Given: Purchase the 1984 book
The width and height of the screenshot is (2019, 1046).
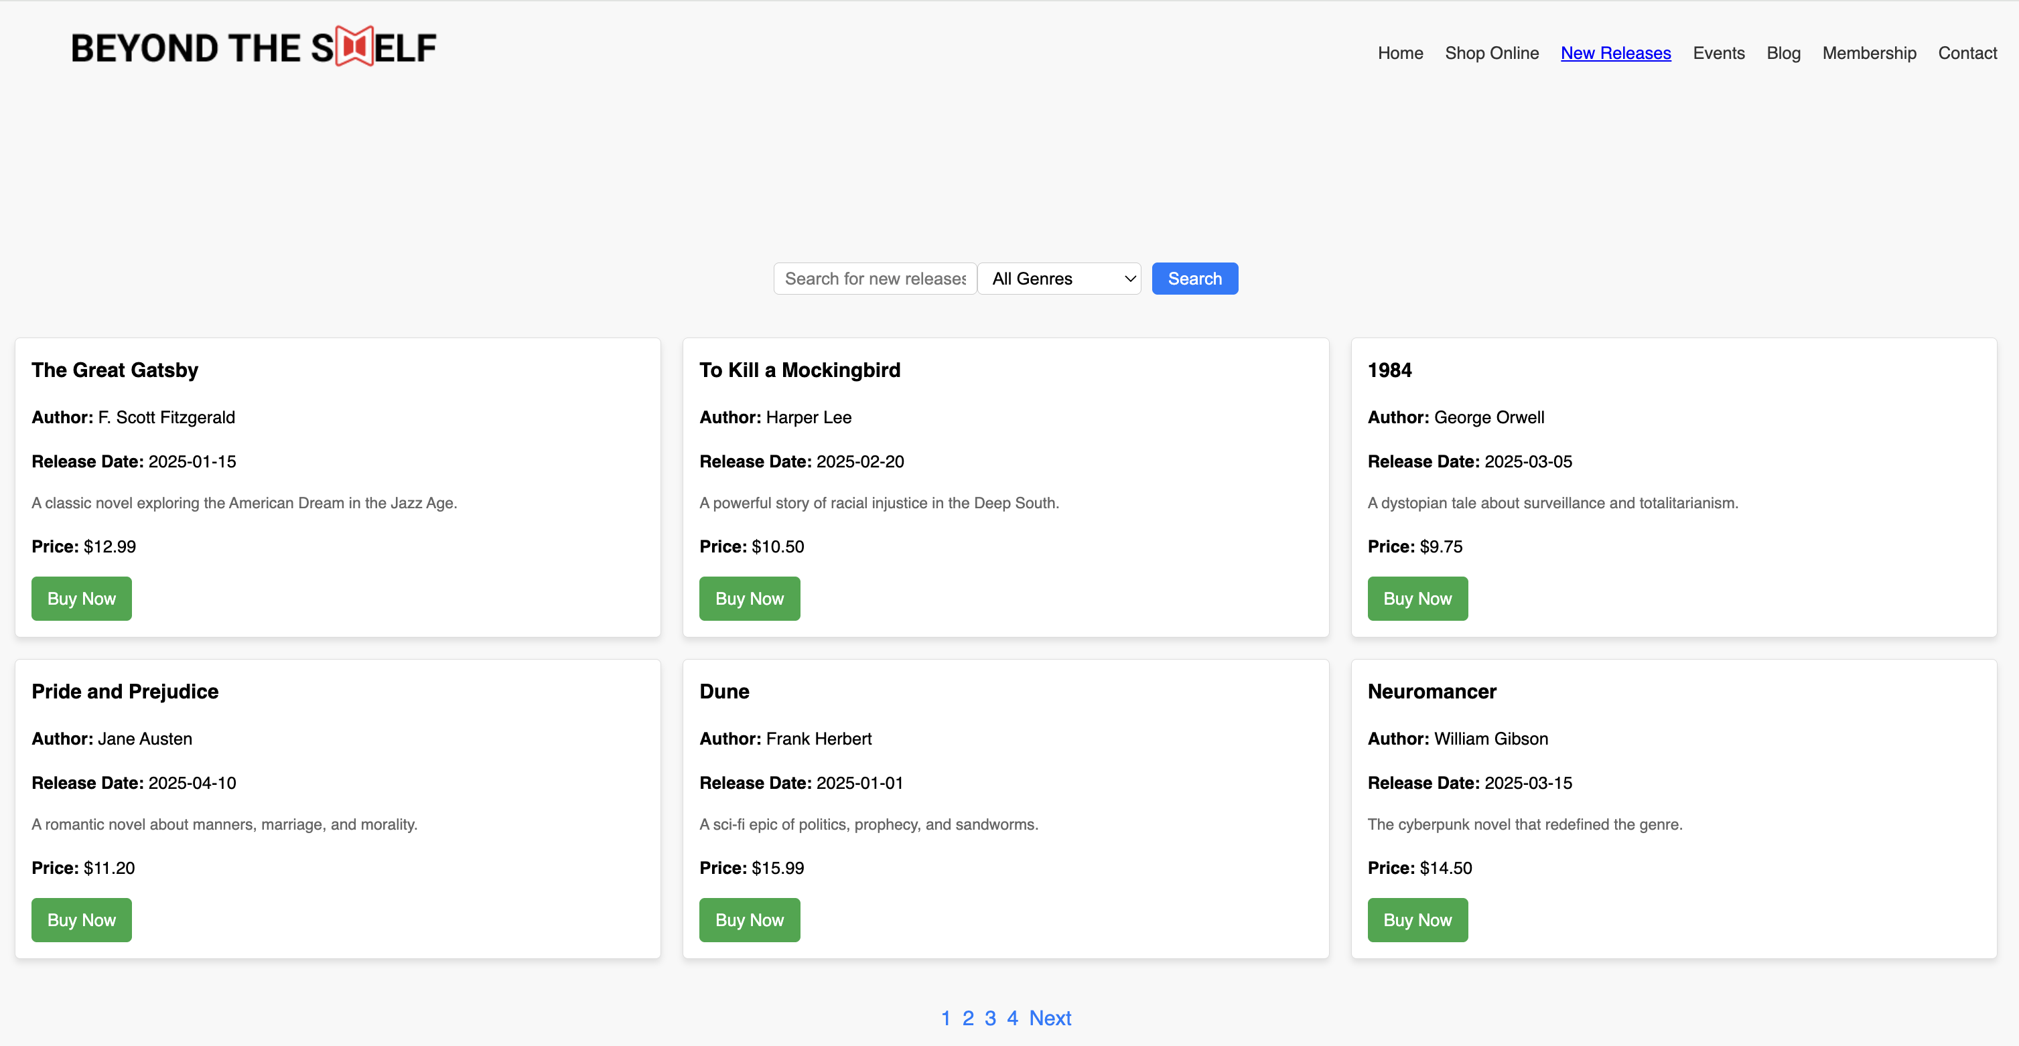Looking at the screenshot, I should click(1417, 598).
